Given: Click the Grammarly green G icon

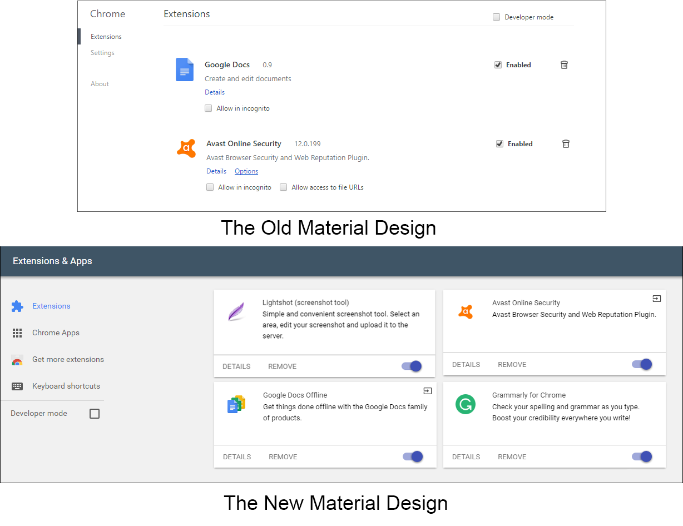Looking at the screenshot, I should tap(466, 404).
